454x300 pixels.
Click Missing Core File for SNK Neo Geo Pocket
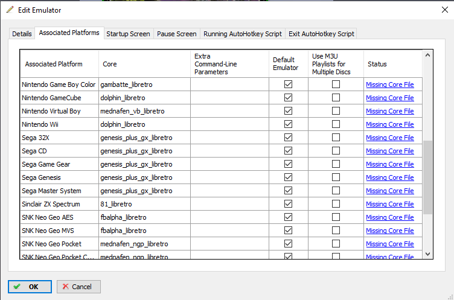click(x=390, y=244)
